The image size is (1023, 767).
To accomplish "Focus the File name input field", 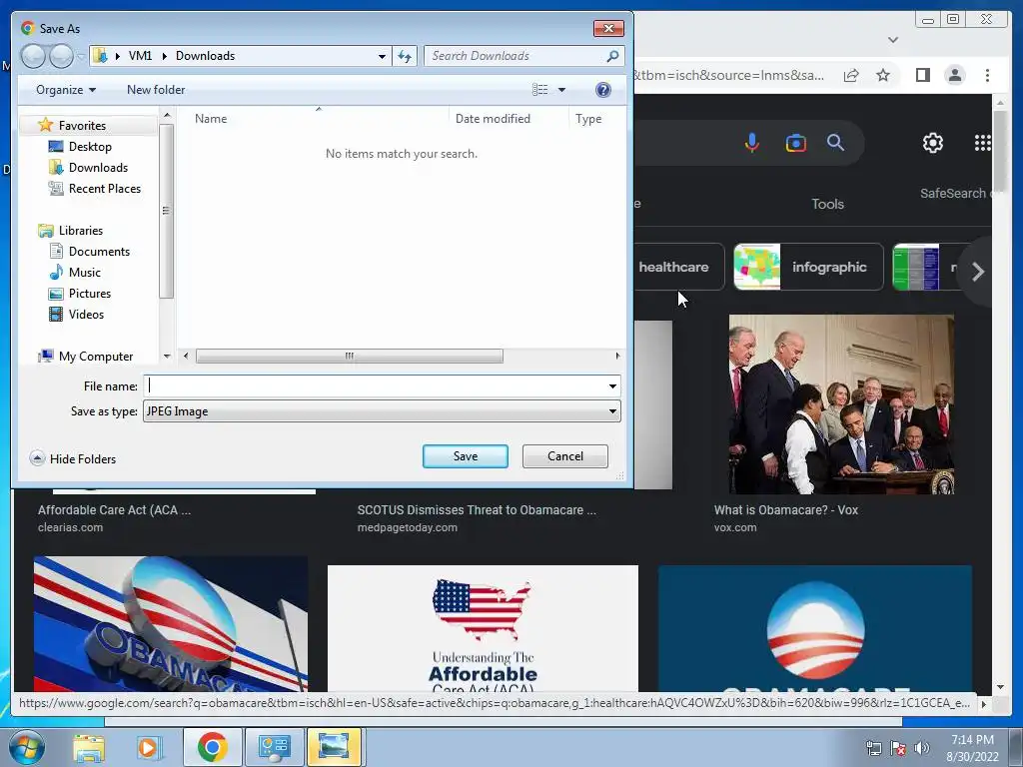I will [375, 386].
